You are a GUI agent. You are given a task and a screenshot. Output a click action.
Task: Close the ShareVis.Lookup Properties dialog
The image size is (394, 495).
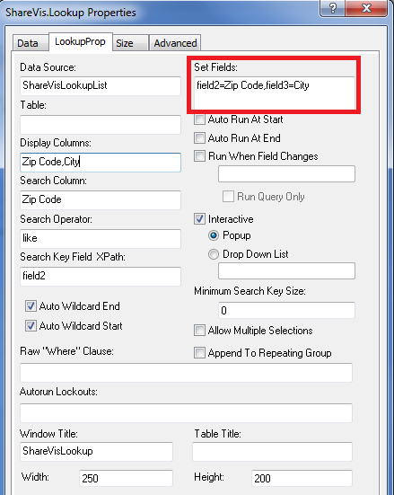click(x=366, y=8)
